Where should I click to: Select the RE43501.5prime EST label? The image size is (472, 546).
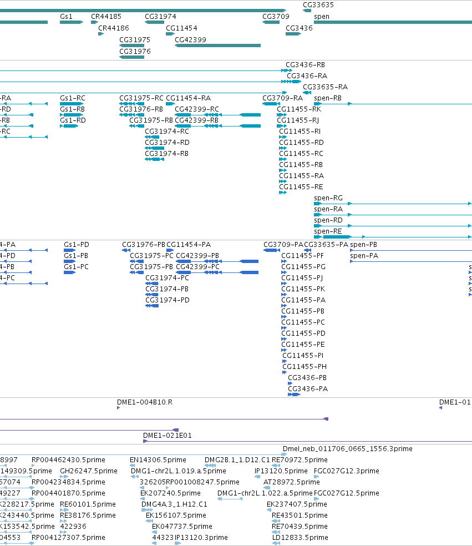[x=300, y=515]
